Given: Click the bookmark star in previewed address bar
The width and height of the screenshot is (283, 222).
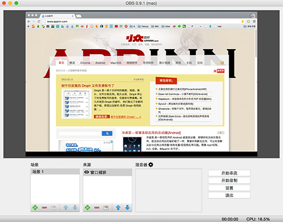Looking at the screenshot, I should [x=243, y=22].
